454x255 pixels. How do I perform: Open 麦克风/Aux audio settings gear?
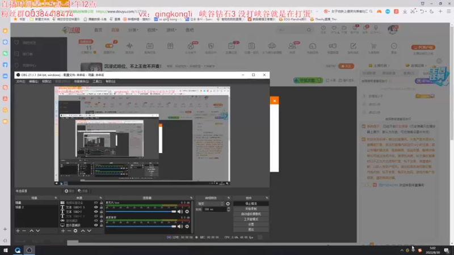(187, 211)
